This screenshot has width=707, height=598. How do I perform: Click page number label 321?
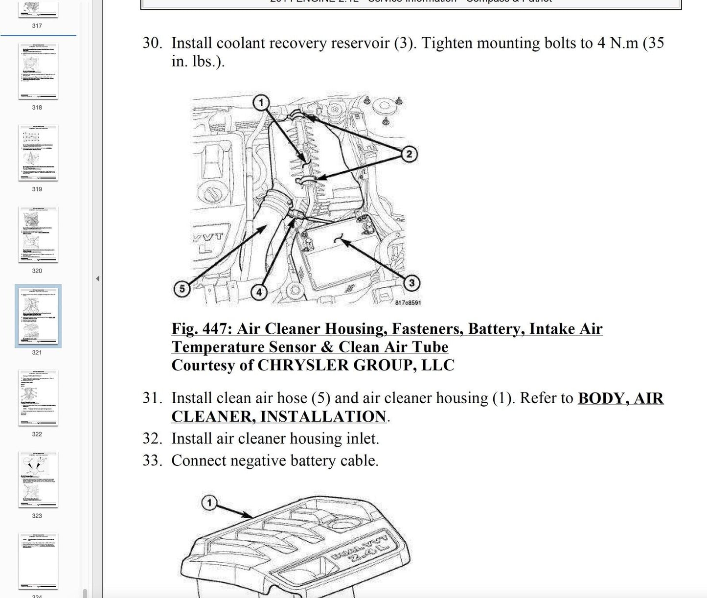(x=37, y=352)
